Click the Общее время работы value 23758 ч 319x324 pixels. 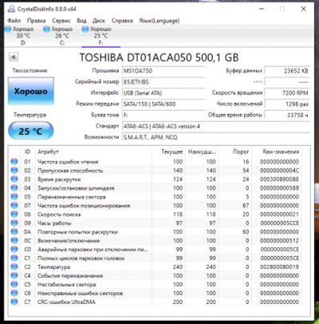(x=287, y=115)
